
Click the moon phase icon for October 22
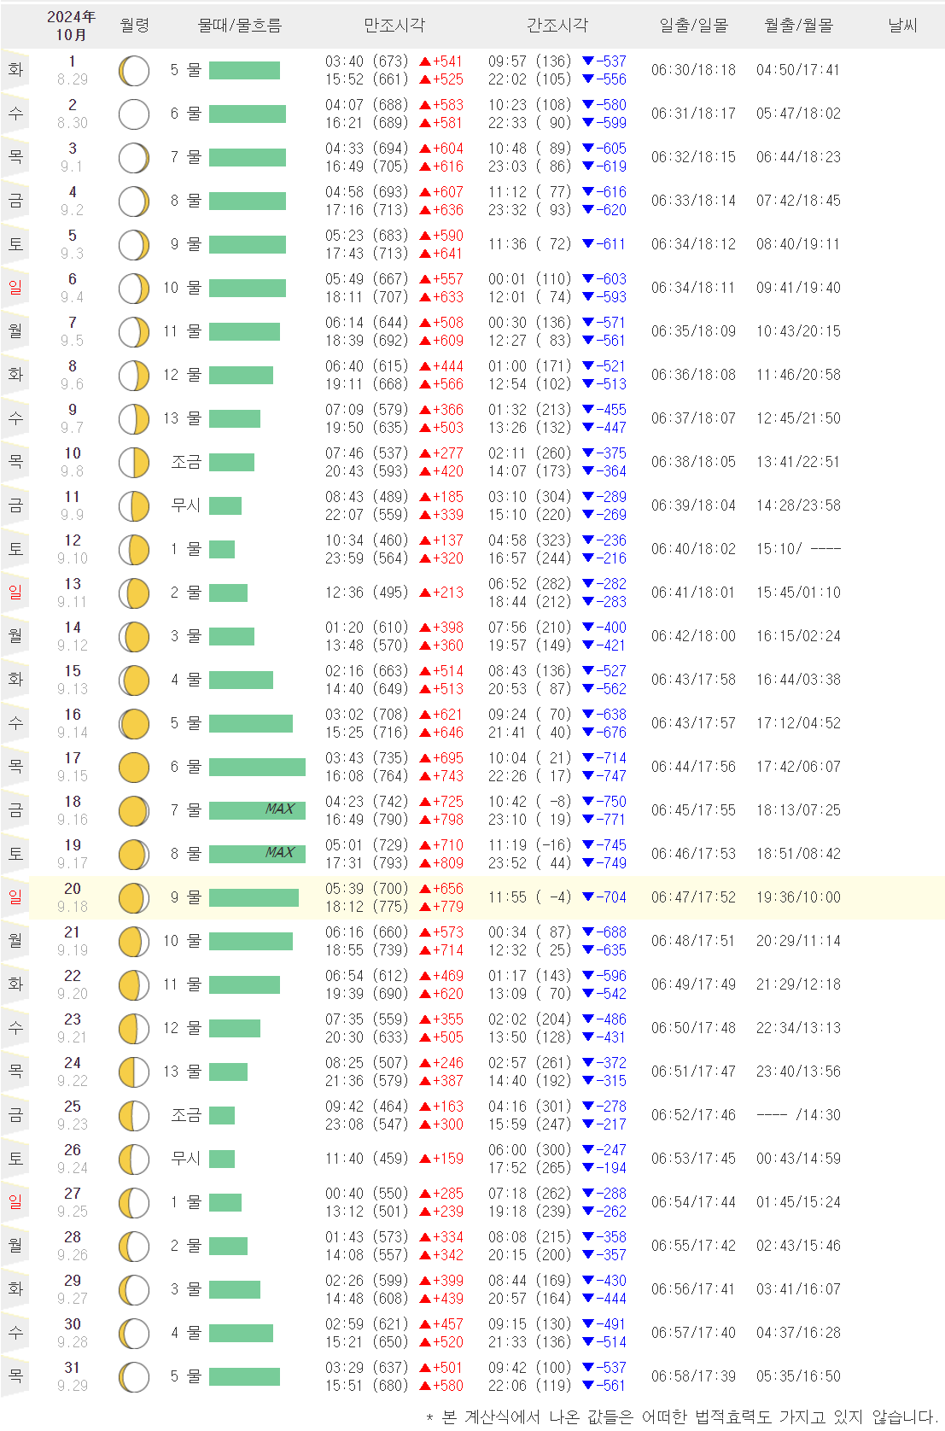(134, 985)
